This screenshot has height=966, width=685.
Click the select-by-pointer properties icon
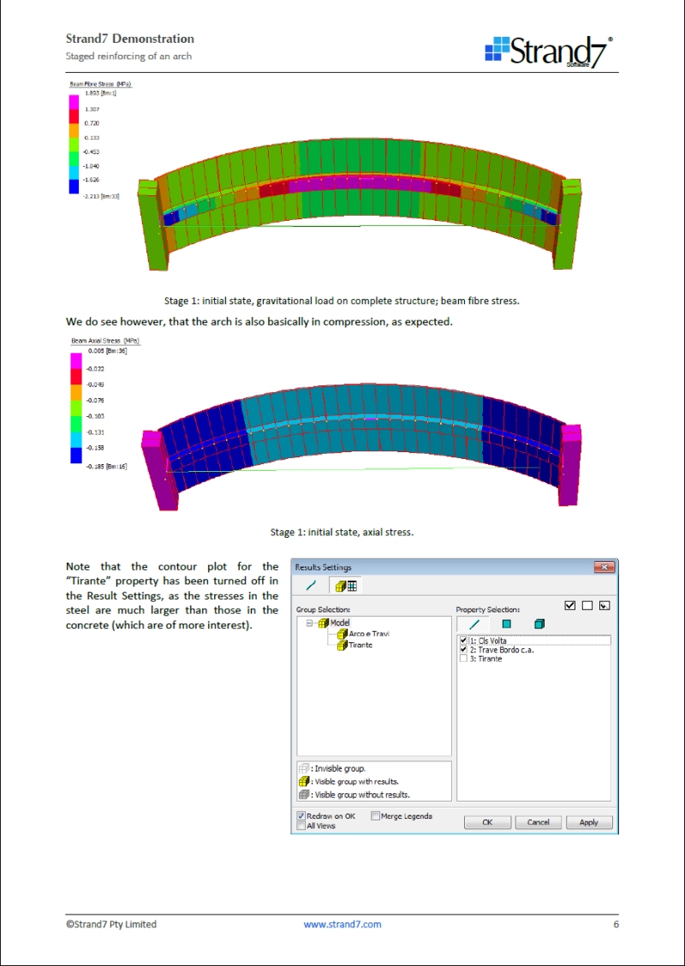point(604,605)
